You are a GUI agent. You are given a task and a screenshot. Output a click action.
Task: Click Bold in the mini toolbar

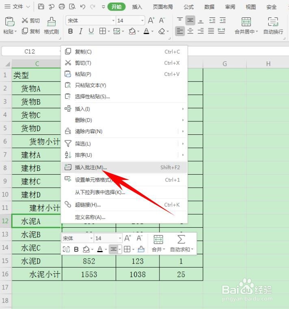pyautogui.click(x=76, y=249)
